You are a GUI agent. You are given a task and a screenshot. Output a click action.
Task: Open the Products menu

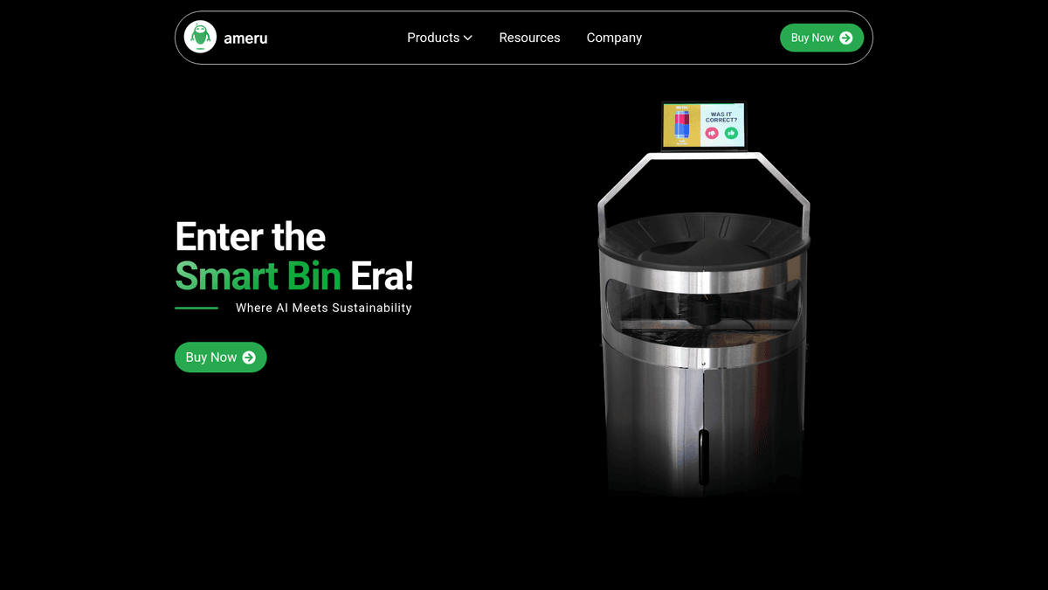(x=439, y=38)
